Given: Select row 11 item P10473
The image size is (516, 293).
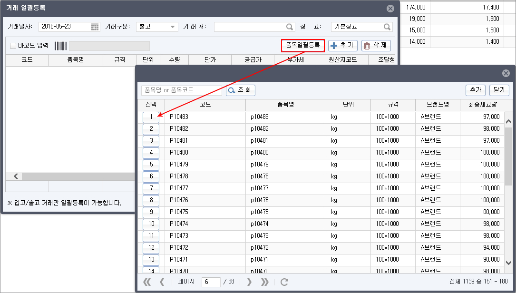Looking at the screenshot, I should [151, 236].
